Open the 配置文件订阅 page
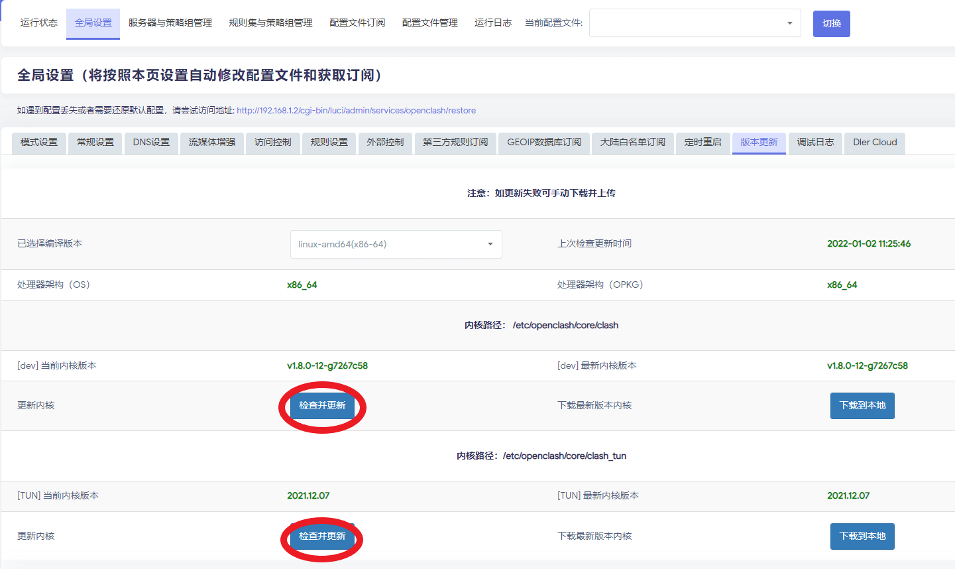 pyautogui.click(x=357, y=21)
